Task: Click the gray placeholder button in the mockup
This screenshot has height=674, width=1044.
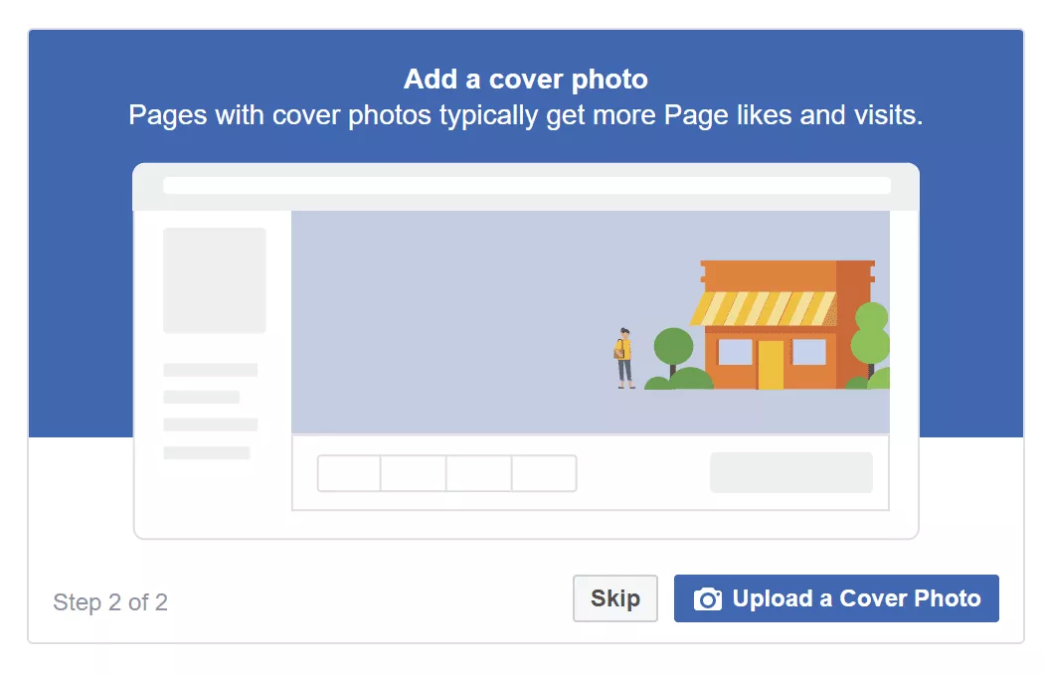Action: point(790,472)
